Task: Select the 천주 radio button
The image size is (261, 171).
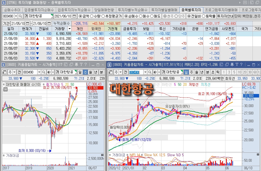Action: coord(165,16)
